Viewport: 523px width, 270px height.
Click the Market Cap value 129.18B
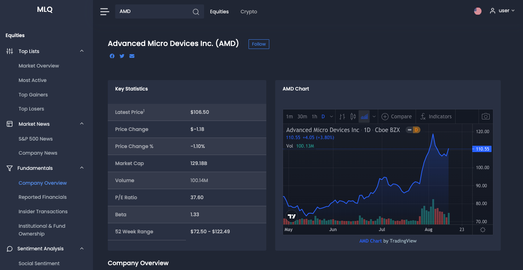pyautogui.click(x=199, y=163)
